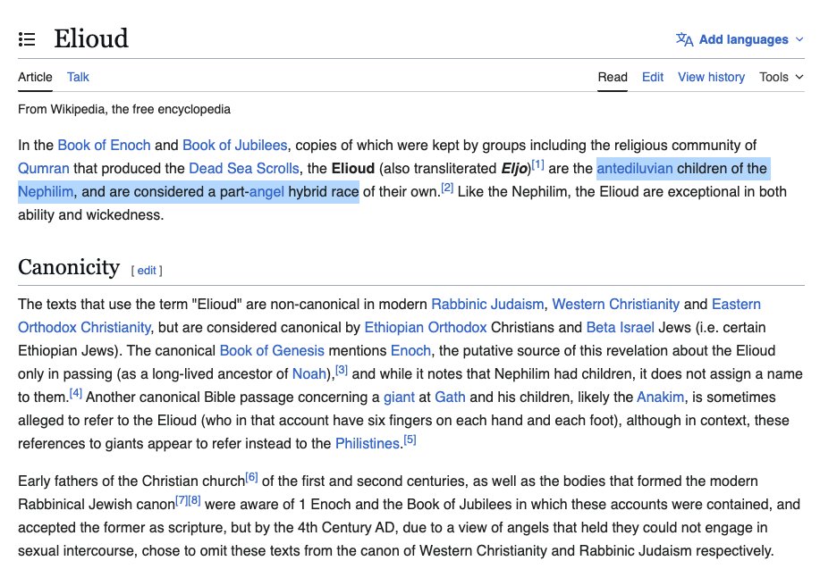Screen dimensions: 820x586
Task: Open the table of contents list icon
Action: pos(27,39)
